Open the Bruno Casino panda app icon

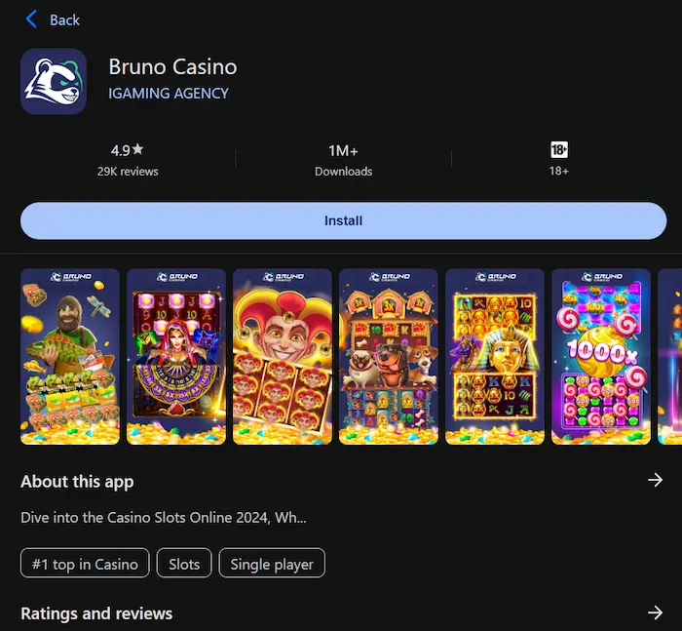click(54, 81)
